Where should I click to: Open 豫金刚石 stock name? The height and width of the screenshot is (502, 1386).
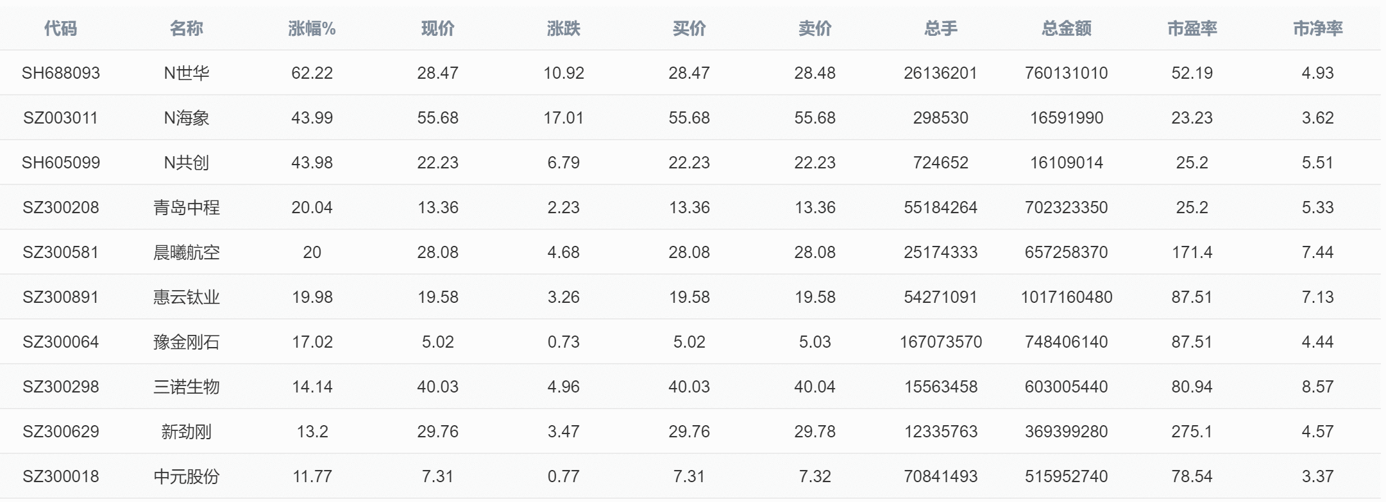186,342
